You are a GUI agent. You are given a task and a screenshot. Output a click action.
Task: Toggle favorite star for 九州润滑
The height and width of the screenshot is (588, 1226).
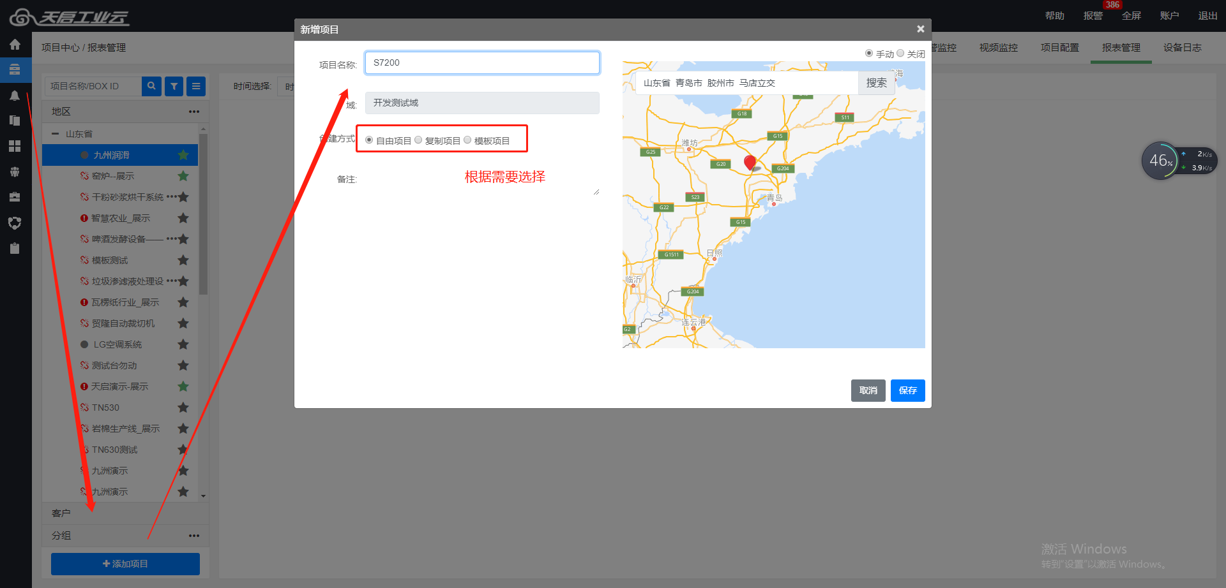(183, 155)
